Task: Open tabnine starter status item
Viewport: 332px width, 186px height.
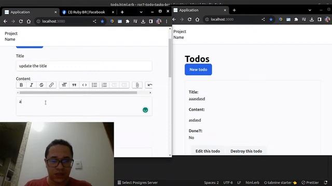Action: [280, 182]
